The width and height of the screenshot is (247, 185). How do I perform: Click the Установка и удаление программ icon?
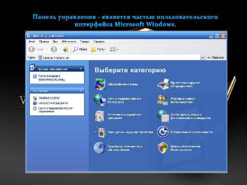coord(100,116)
